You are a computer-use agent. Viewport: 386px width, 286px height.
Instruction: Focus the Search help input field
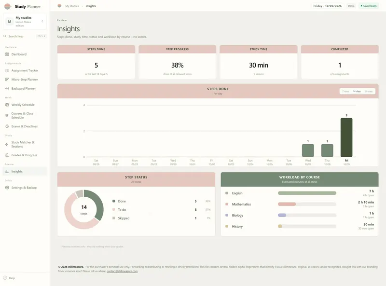pos(25,36)
